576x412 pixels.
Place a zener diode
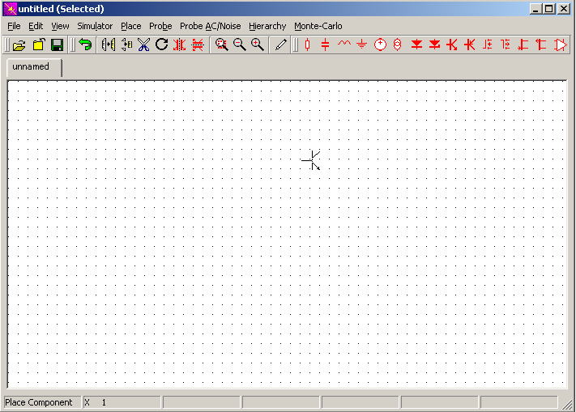point(434,45)
